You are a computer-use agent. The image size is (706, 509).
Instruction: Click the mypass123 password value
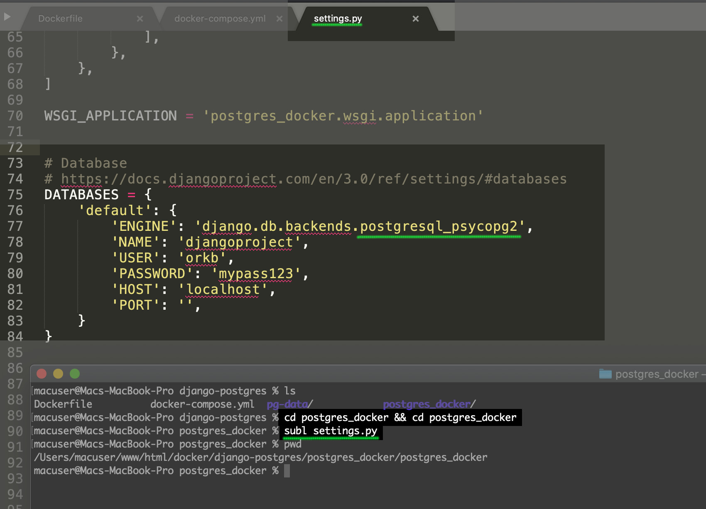pyautogui.click(x=257, y=274)
